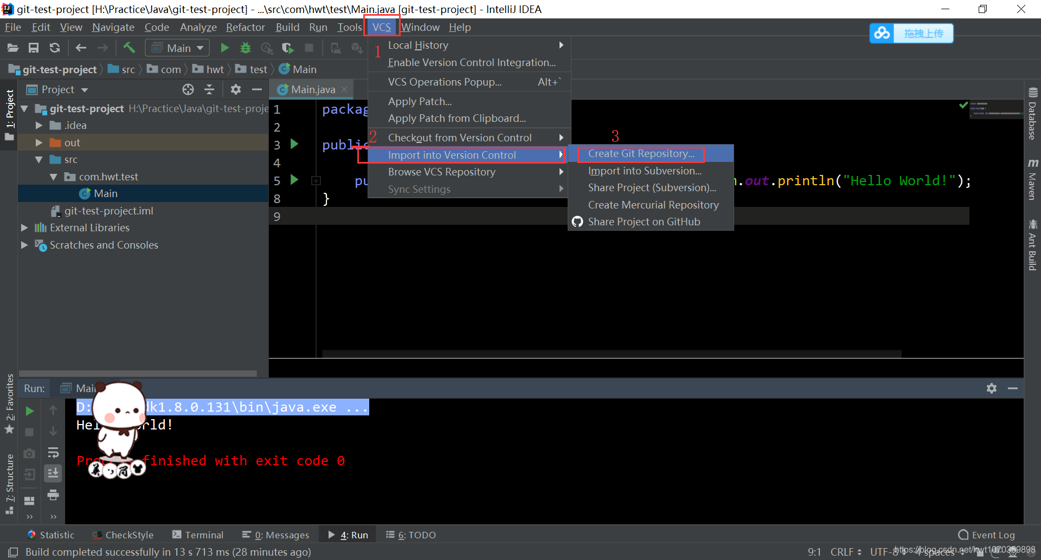Click the Forward navigation arrow
Screen dimensions: 1041x560
point(102,48)
